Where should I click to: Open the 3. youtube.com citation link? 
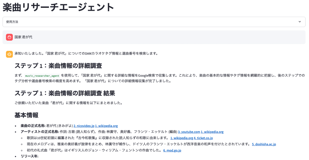(189, 132)
